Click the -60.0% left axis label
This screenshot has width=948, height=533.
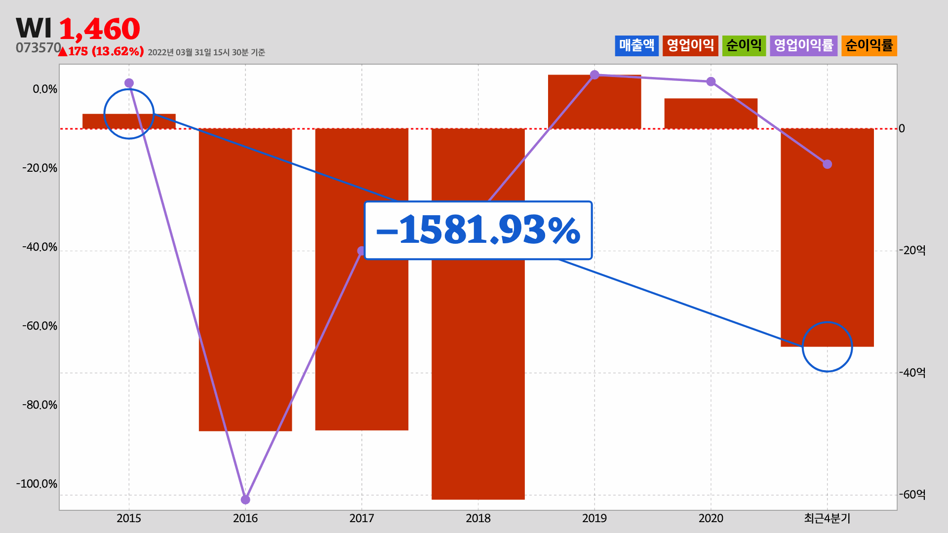[x=39, y=326]
